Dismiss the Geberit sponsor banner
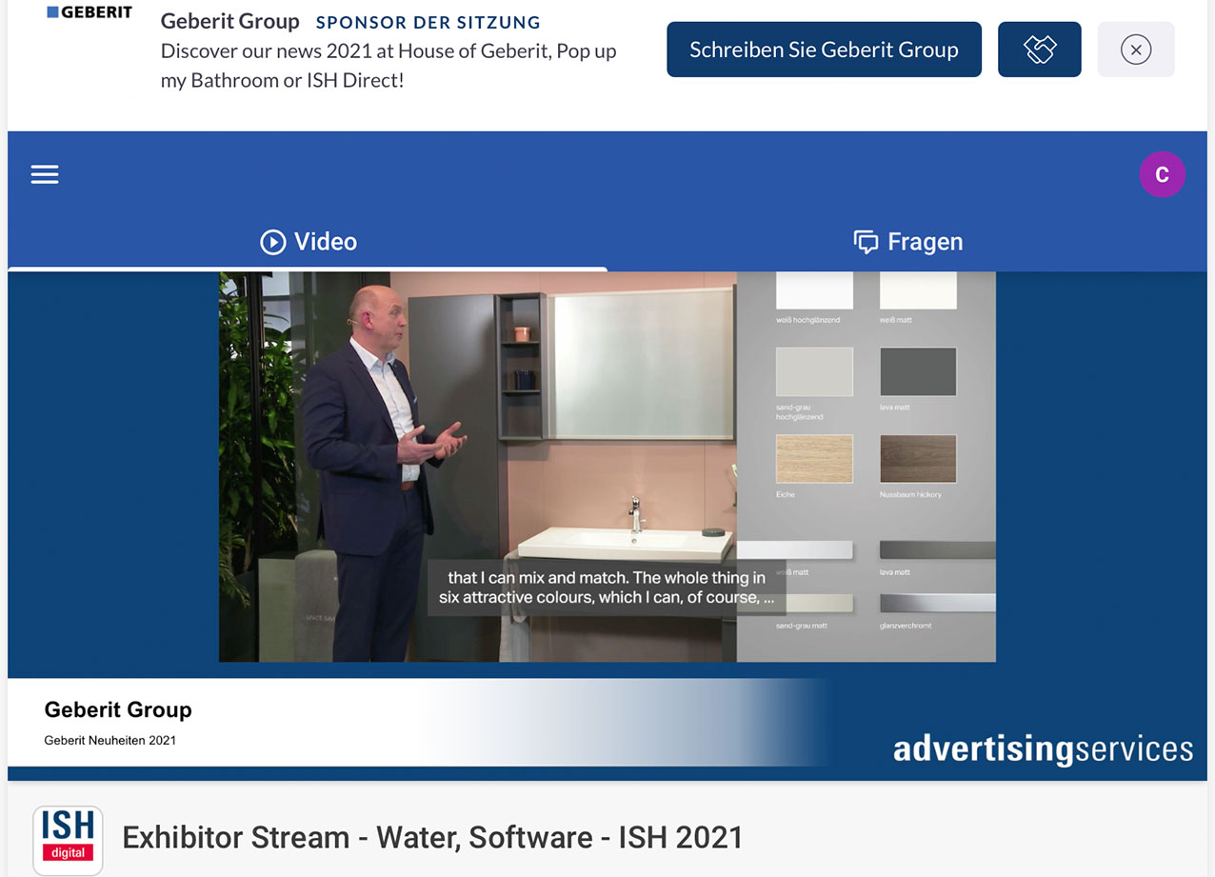1215x877 pixels. [1135, 50]
